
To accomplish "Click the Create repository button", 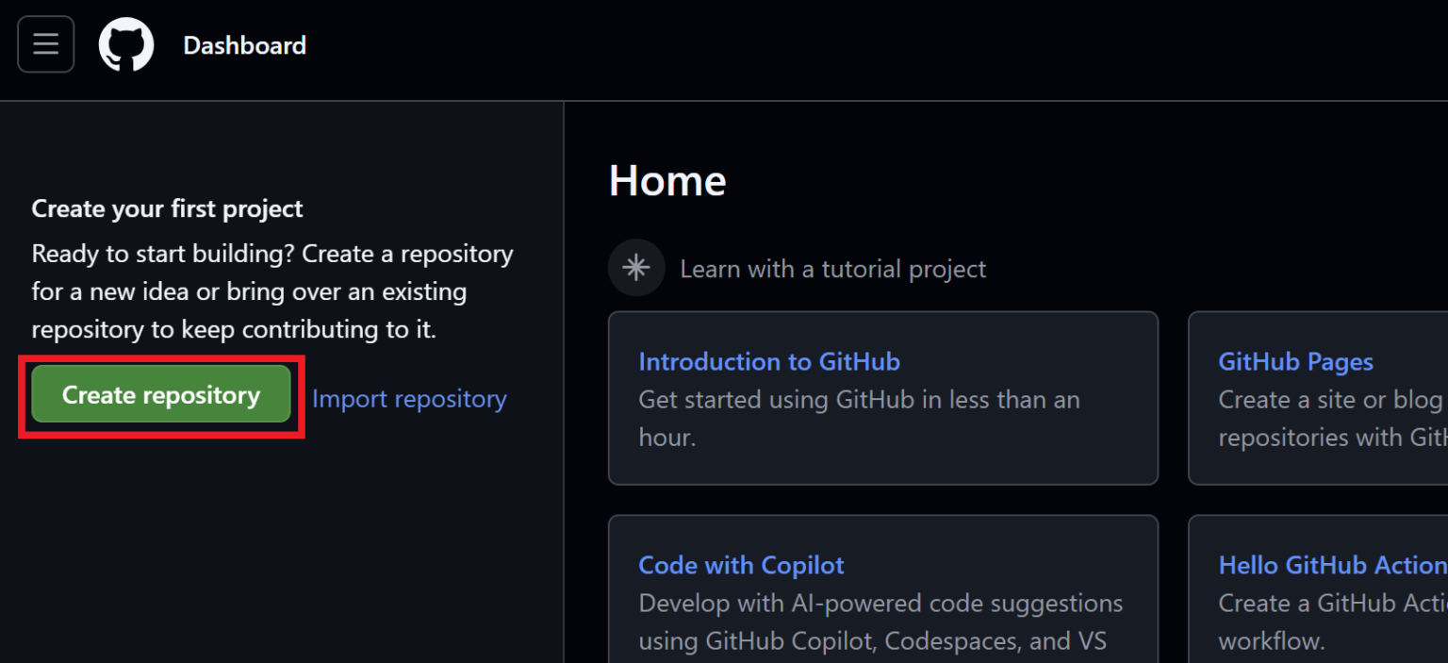I will [160, 394].
